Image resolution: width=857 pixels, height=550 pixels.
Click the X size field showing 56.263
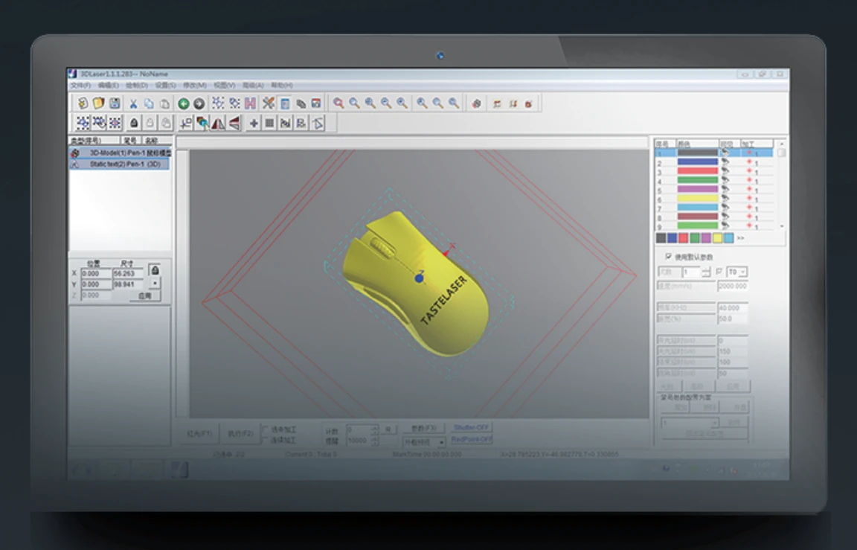129,273
